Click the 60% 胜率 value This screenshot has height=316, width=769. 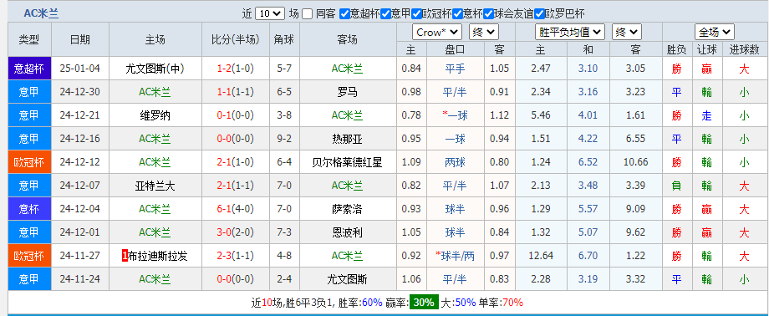coord(372,303)
